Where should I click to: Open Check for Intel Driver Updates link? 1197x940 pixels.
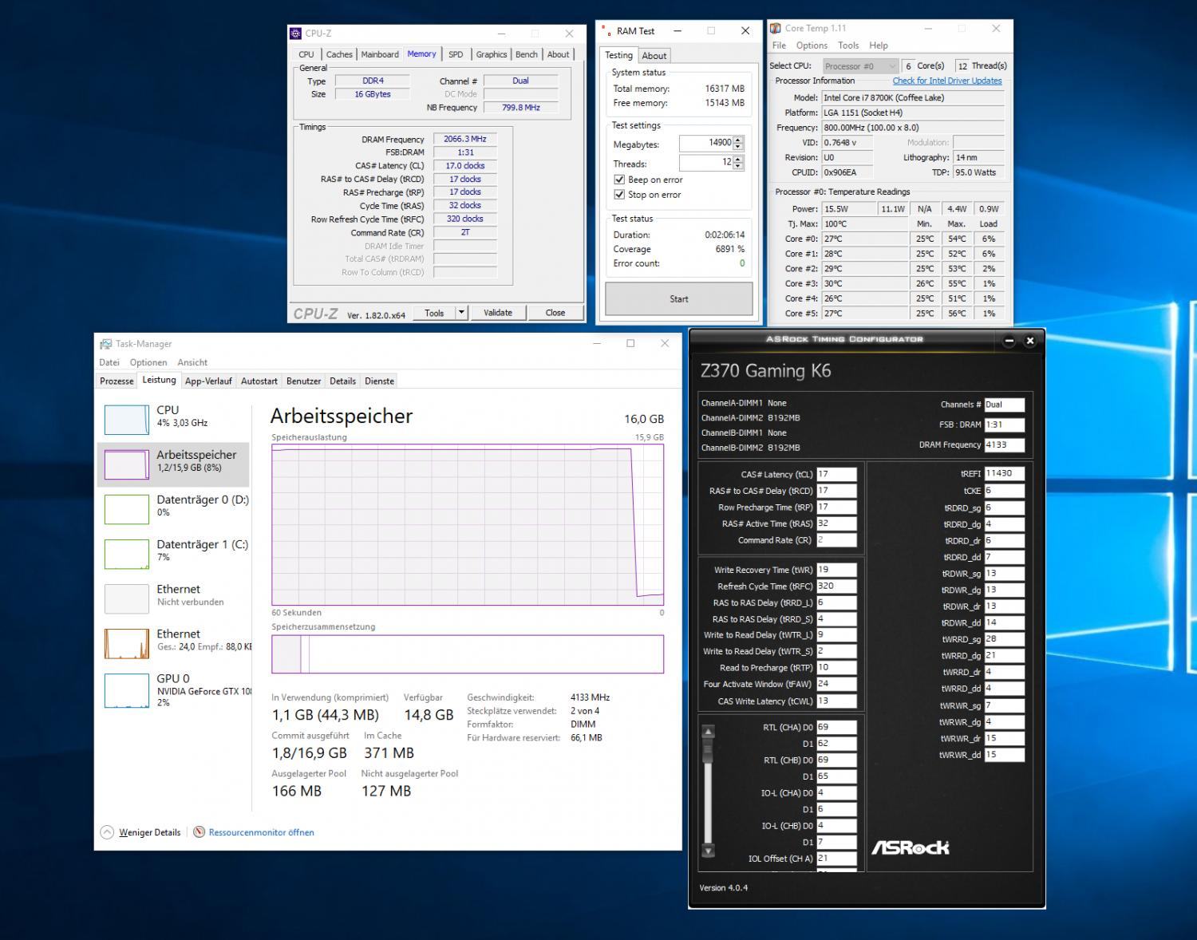point(947,81)
